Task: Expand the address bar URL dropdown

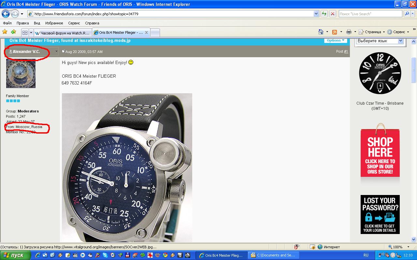Action: 316,14
